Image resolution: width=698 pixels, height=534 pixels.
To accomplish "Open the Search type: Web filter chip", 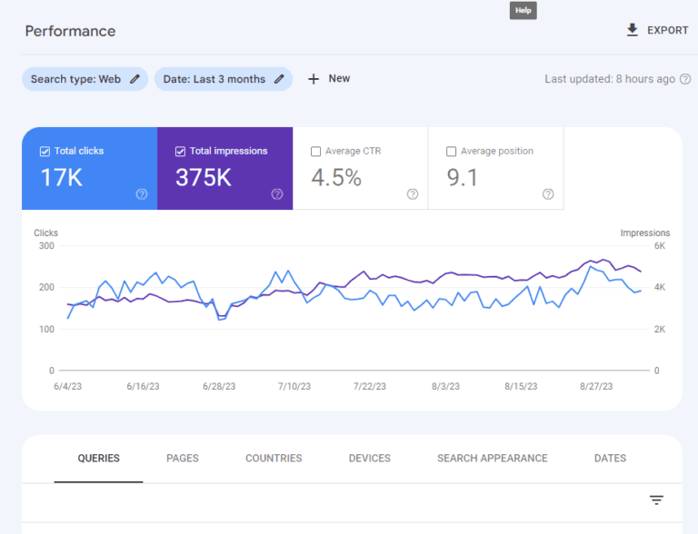I will click(75, 79).
